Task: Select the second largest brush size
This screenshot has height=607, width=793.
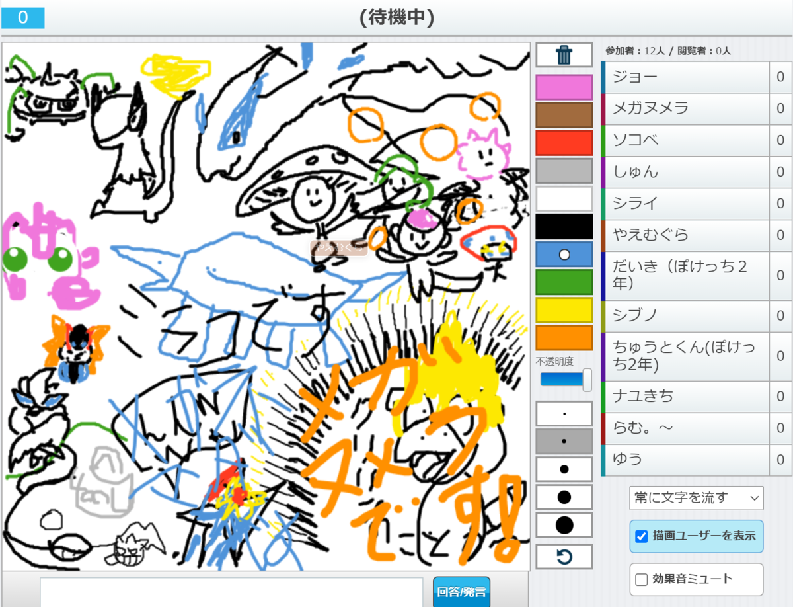Action: (x=564, y=497)
